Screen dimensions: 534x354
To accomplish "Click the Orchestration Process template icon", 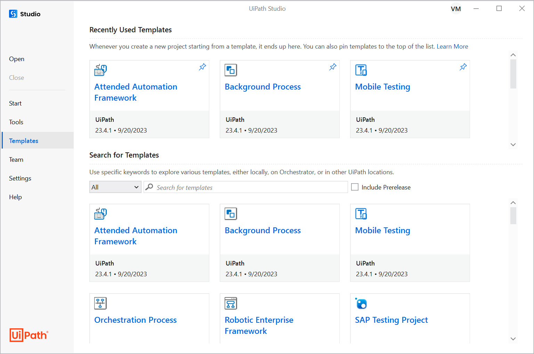I will 100,303.
